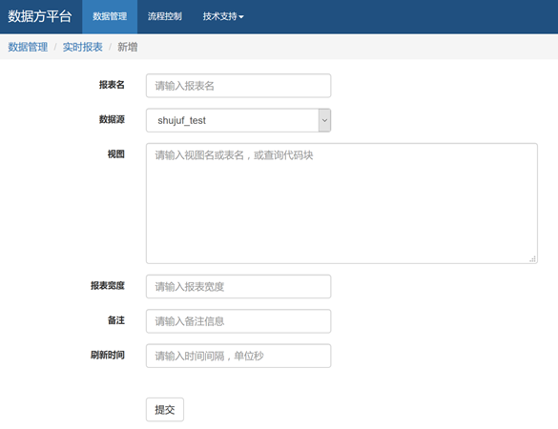558x429 pixels.
Task: Focus the 刷新时间 input field
Action: tap(238, 356)
